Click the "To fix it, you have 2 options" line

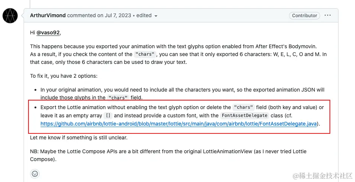pyautogui.click(x=64, y=76)
